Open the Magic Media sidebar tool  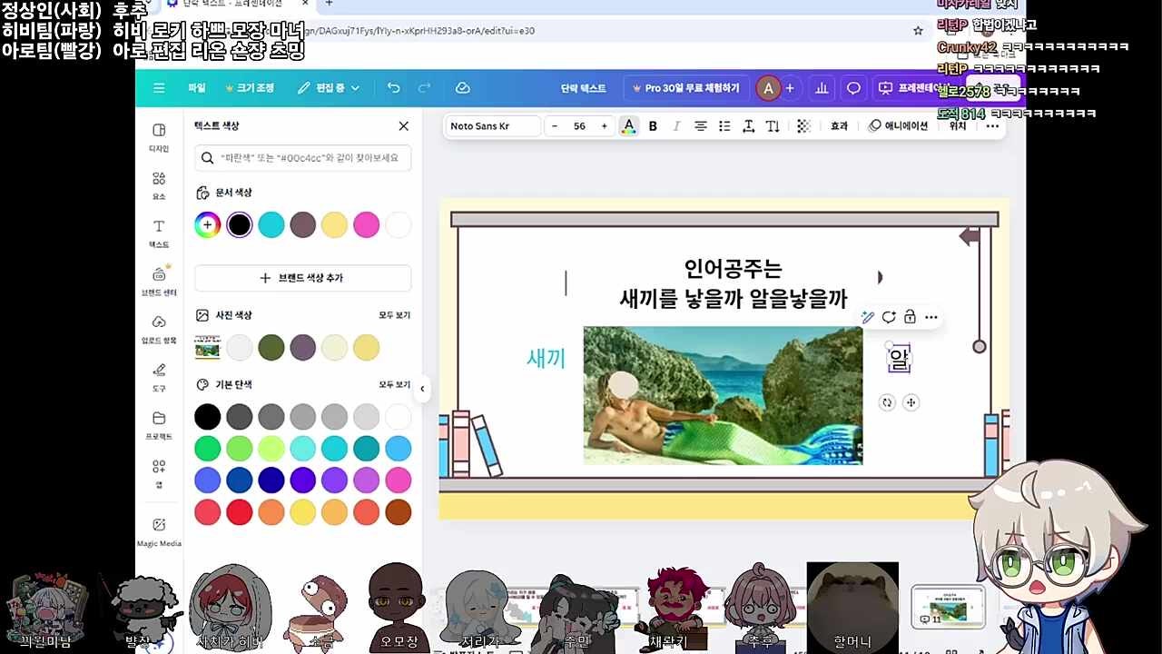(x=159, y=532)
